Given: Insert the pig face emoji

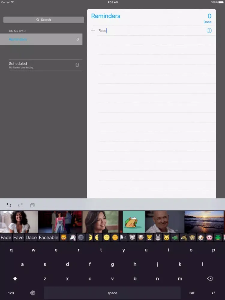Looking at the screenshot, I should coord(209,237).
